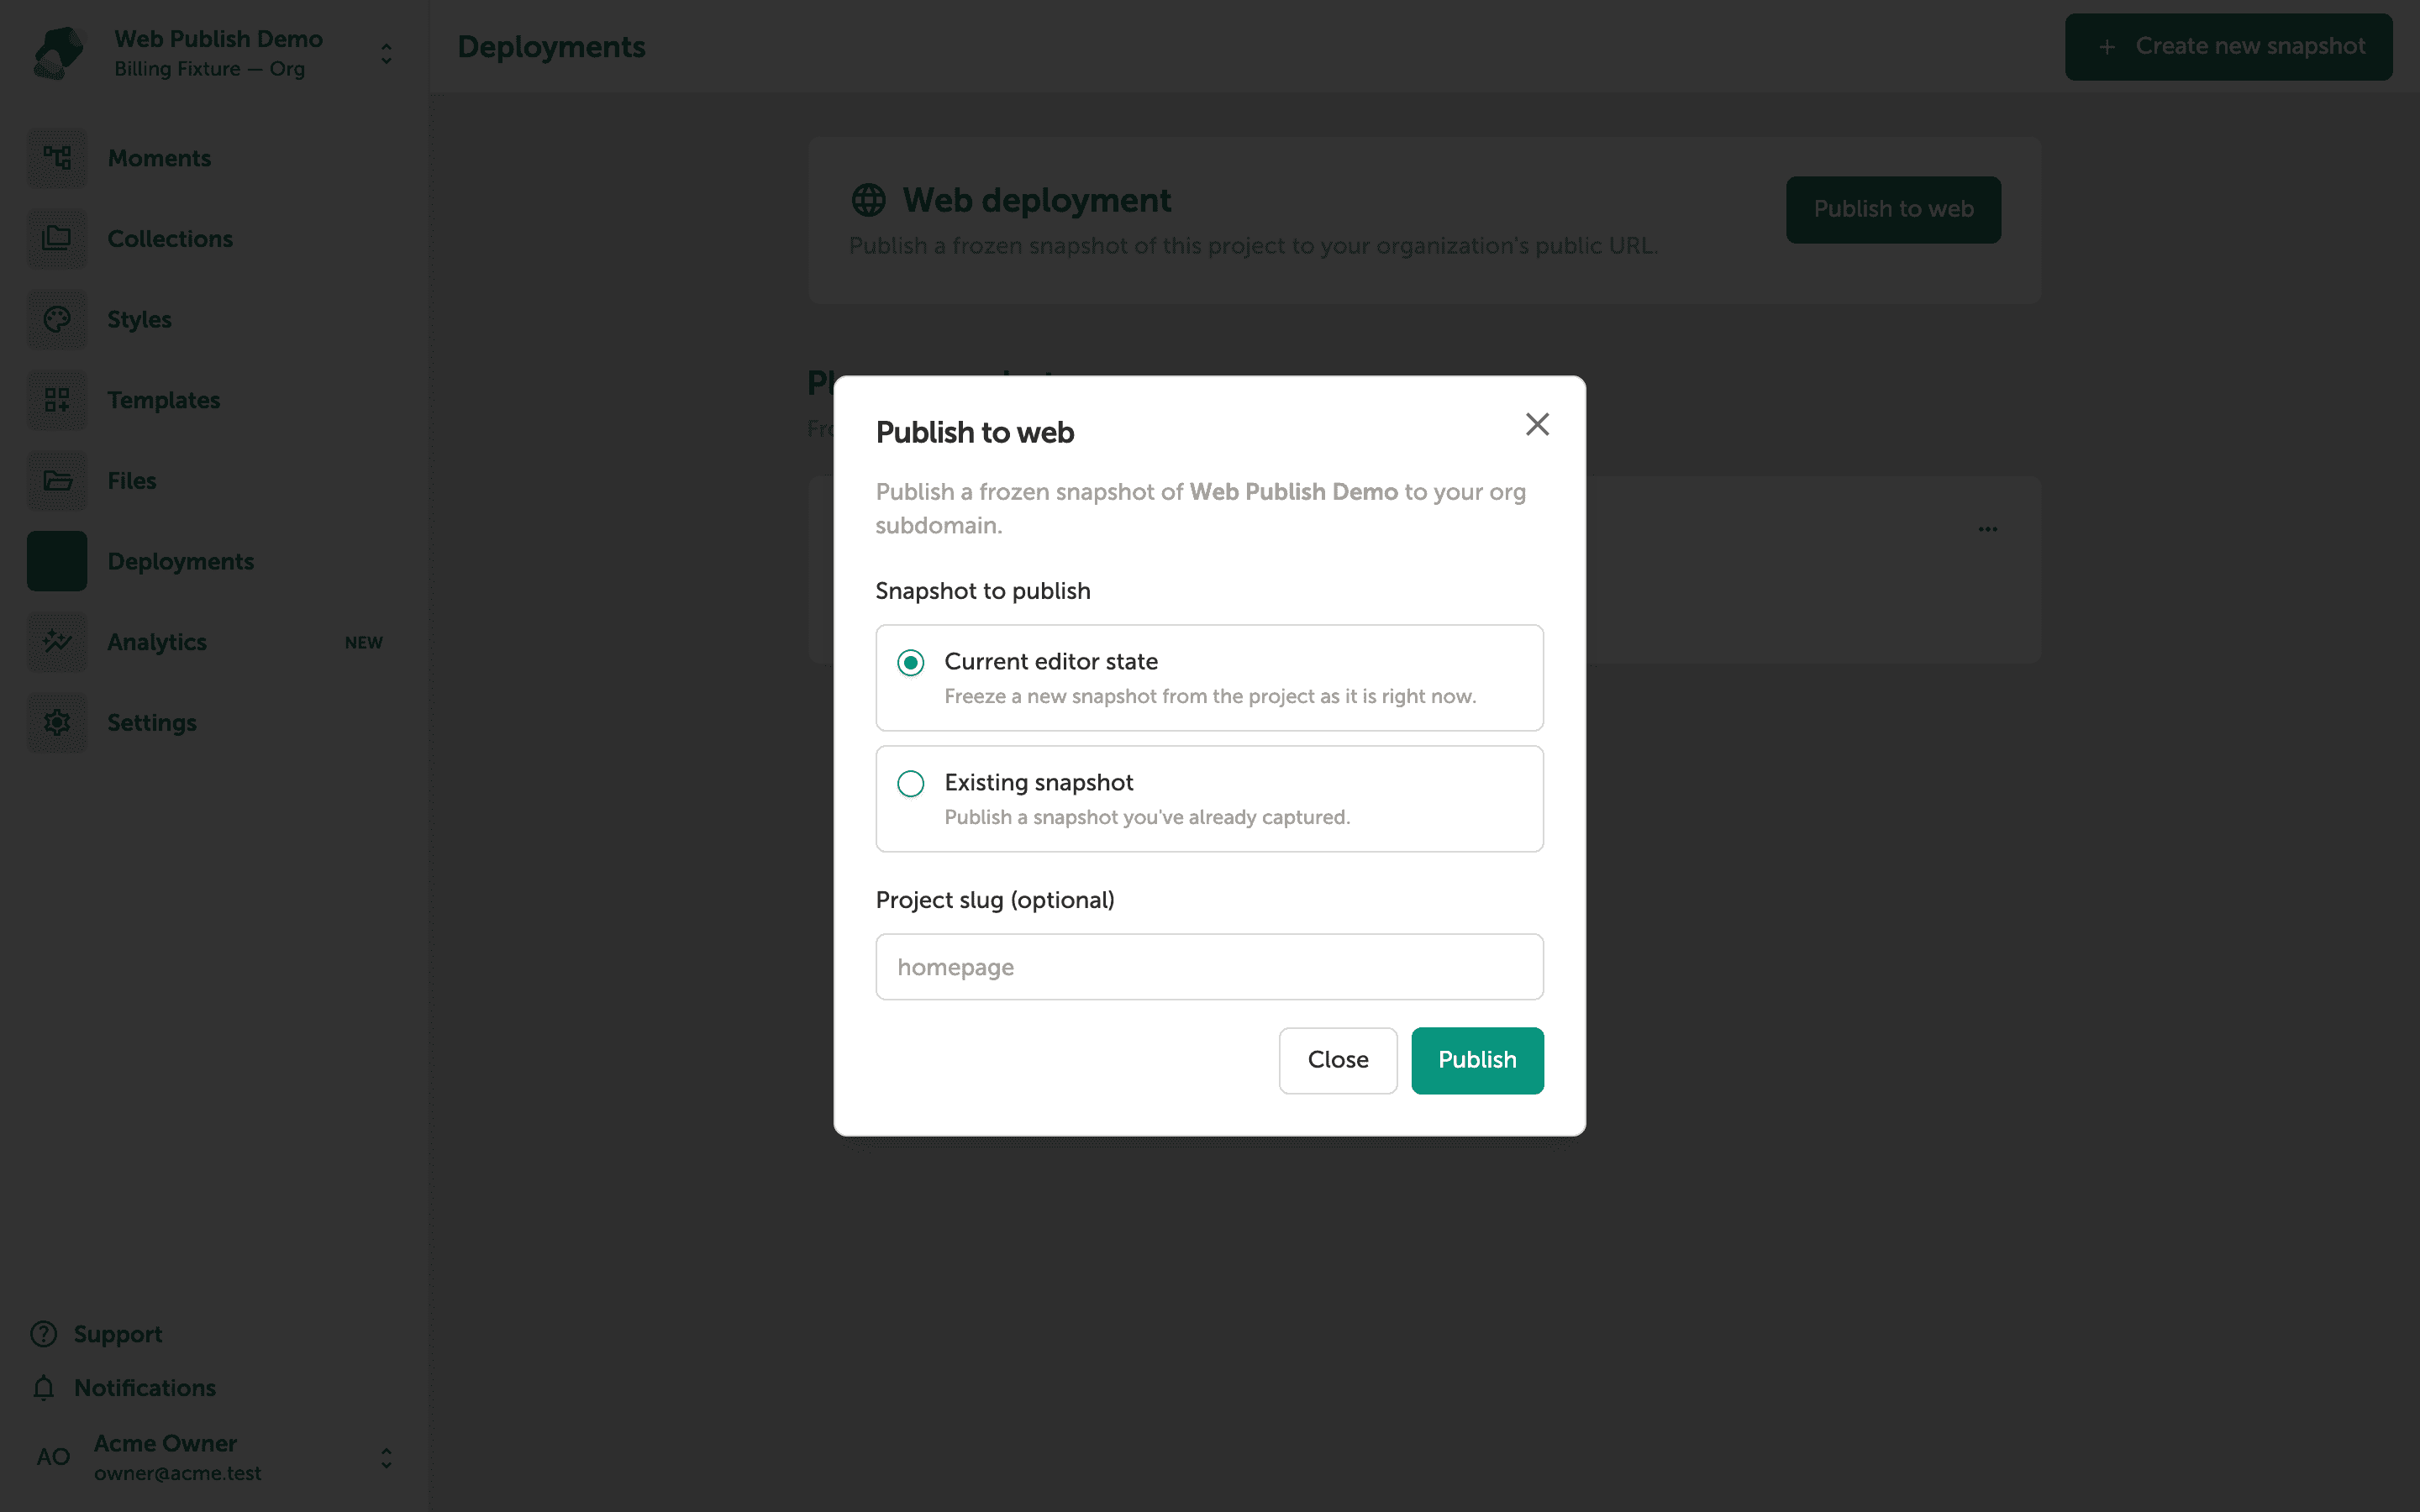Select the Existing snapshot radio option

tap(910, 783)
